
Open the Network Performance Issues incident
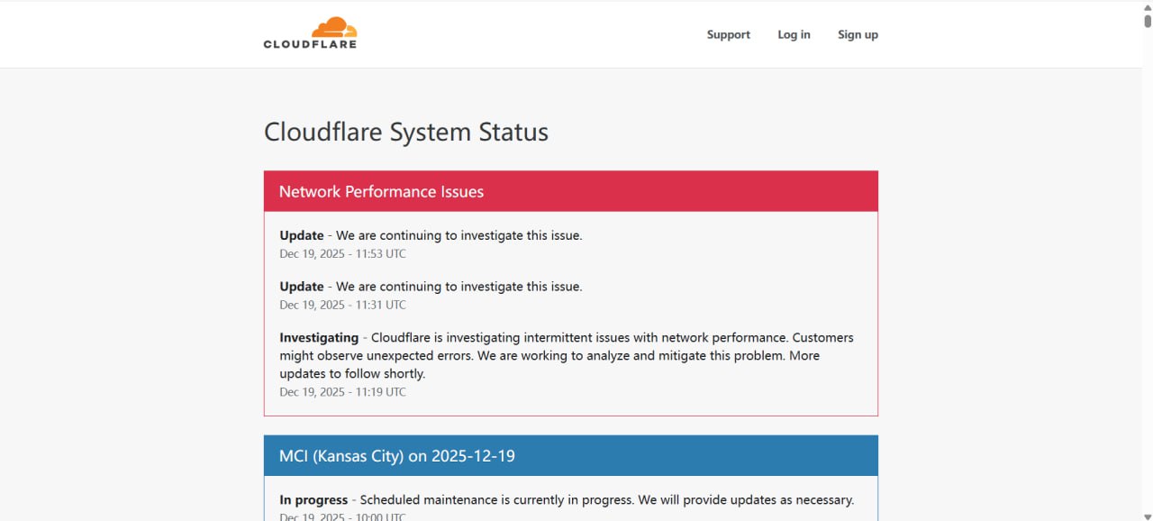tap(381, 191)
